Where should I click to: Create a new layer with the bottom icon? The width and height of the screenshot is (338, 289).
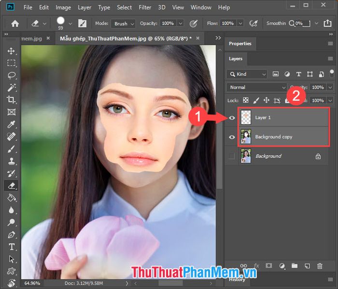click(308, 266)
